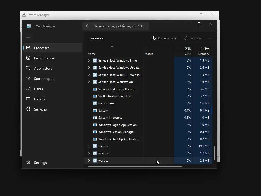Select the System process row text
The width and height of the screenshot is (261, 196).
point(103,111)
